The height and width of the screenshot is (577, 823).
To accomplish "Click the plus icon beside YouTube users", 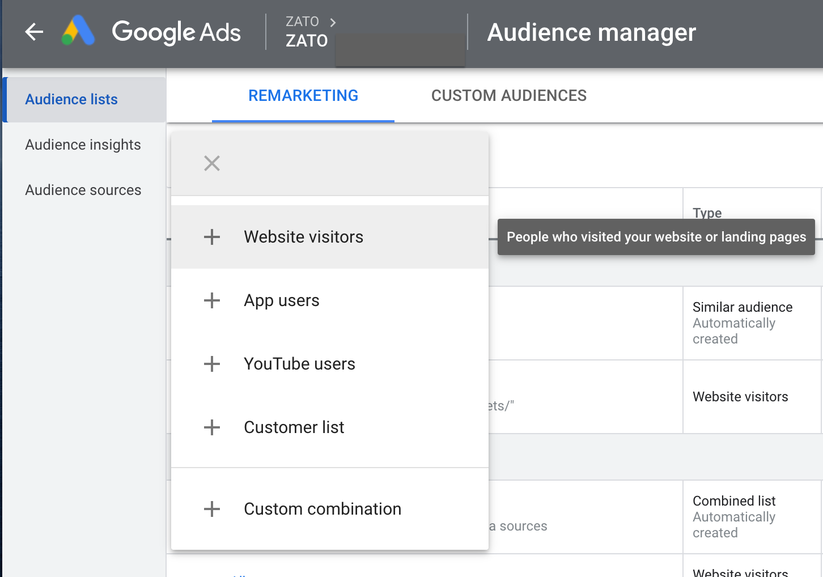I will click(212, 364).
